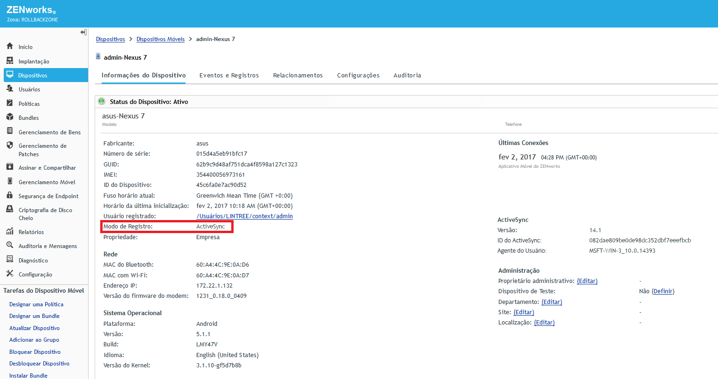Click Atualizar Dispositivo task
This screenshot has height=379, width=718.
35,328
